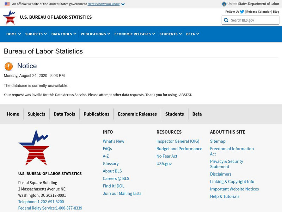
Task: Click 'The database is currently unavailable.' text
Action: (36, 86)
